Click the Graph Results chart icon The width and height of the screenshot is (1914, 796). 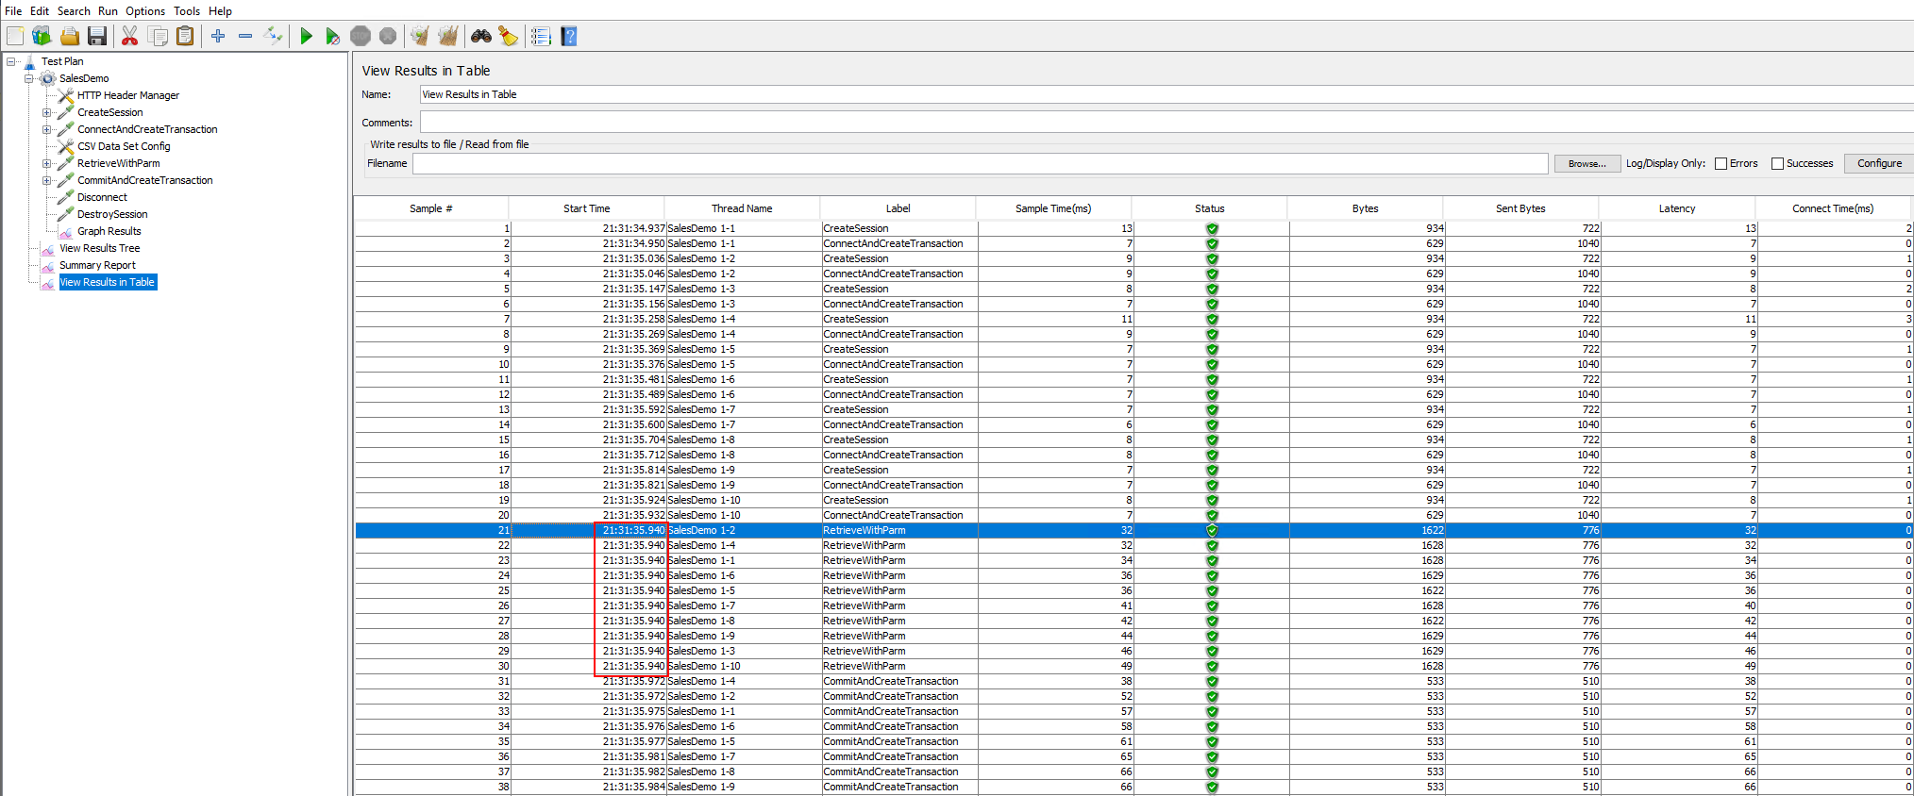66,231
